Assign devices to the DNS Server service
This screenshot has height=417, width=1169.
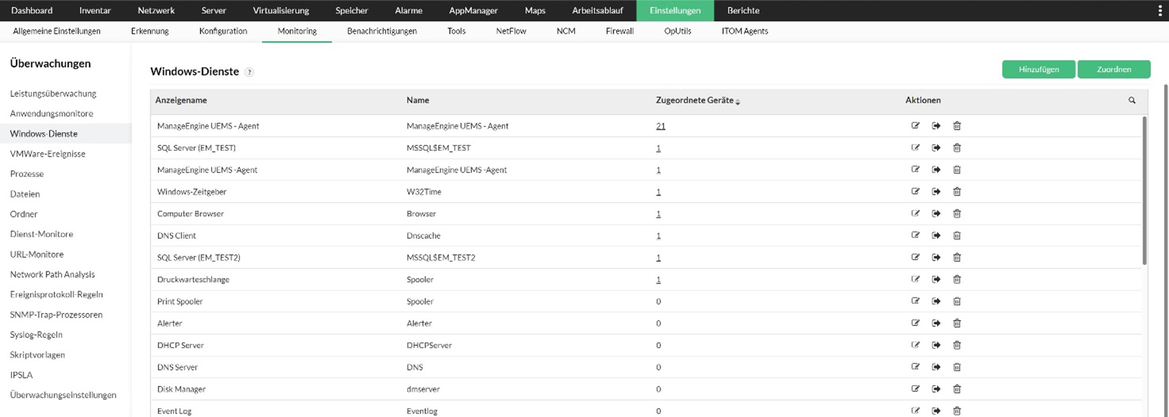click(936, 366)
